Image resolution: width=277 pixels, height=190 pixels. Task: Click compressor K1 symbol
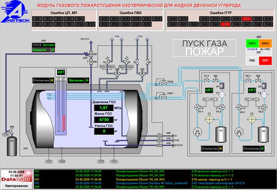[197, 132]
